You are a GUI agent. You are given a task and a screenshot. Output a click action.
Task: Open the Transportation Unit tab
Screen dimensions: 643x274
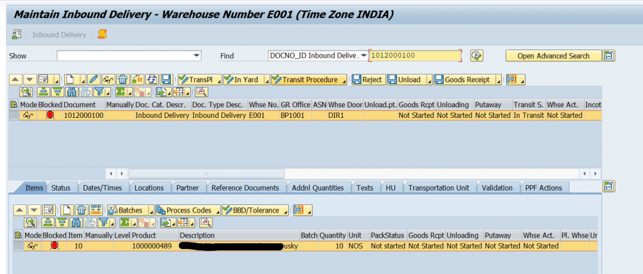point(439,187)
